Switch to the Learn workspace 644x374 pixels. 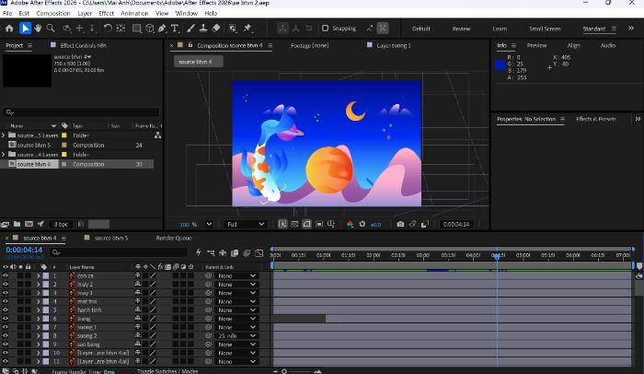tap(500, 29)
